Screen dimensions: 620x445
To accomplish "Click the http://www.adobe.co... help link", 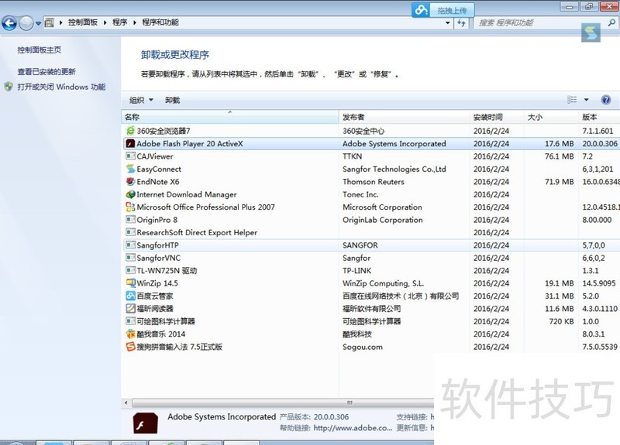I will pyautogui.click(x=353, y=428).
